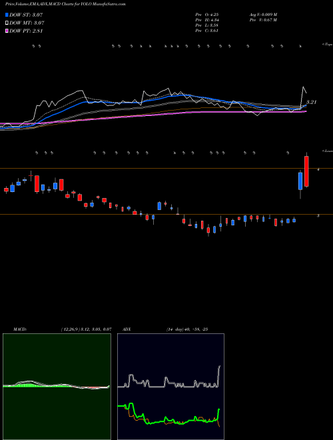Click the 'ADX' panel heading
This screenshot has height=440, width=333.
click(127, 329)
